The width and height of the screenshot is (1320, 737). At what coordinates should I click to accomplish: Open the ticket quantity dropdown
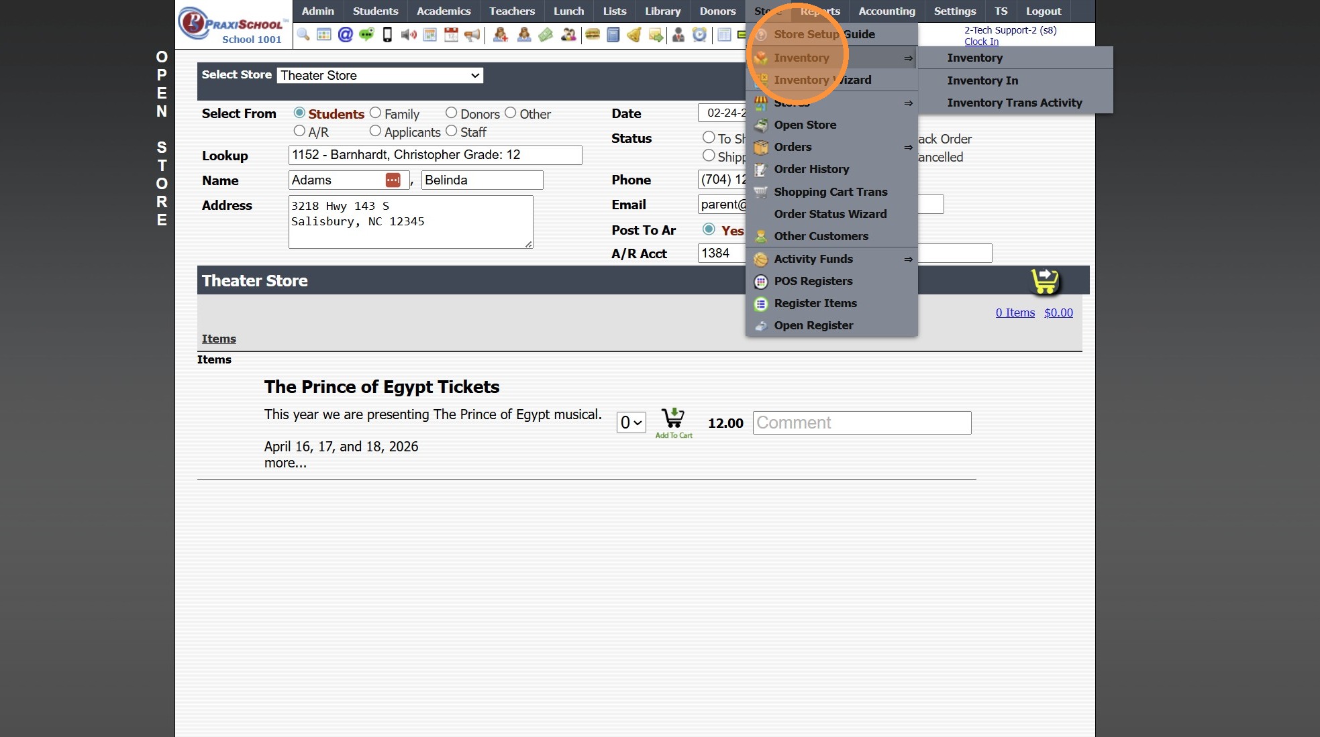[x=631, y=422]
